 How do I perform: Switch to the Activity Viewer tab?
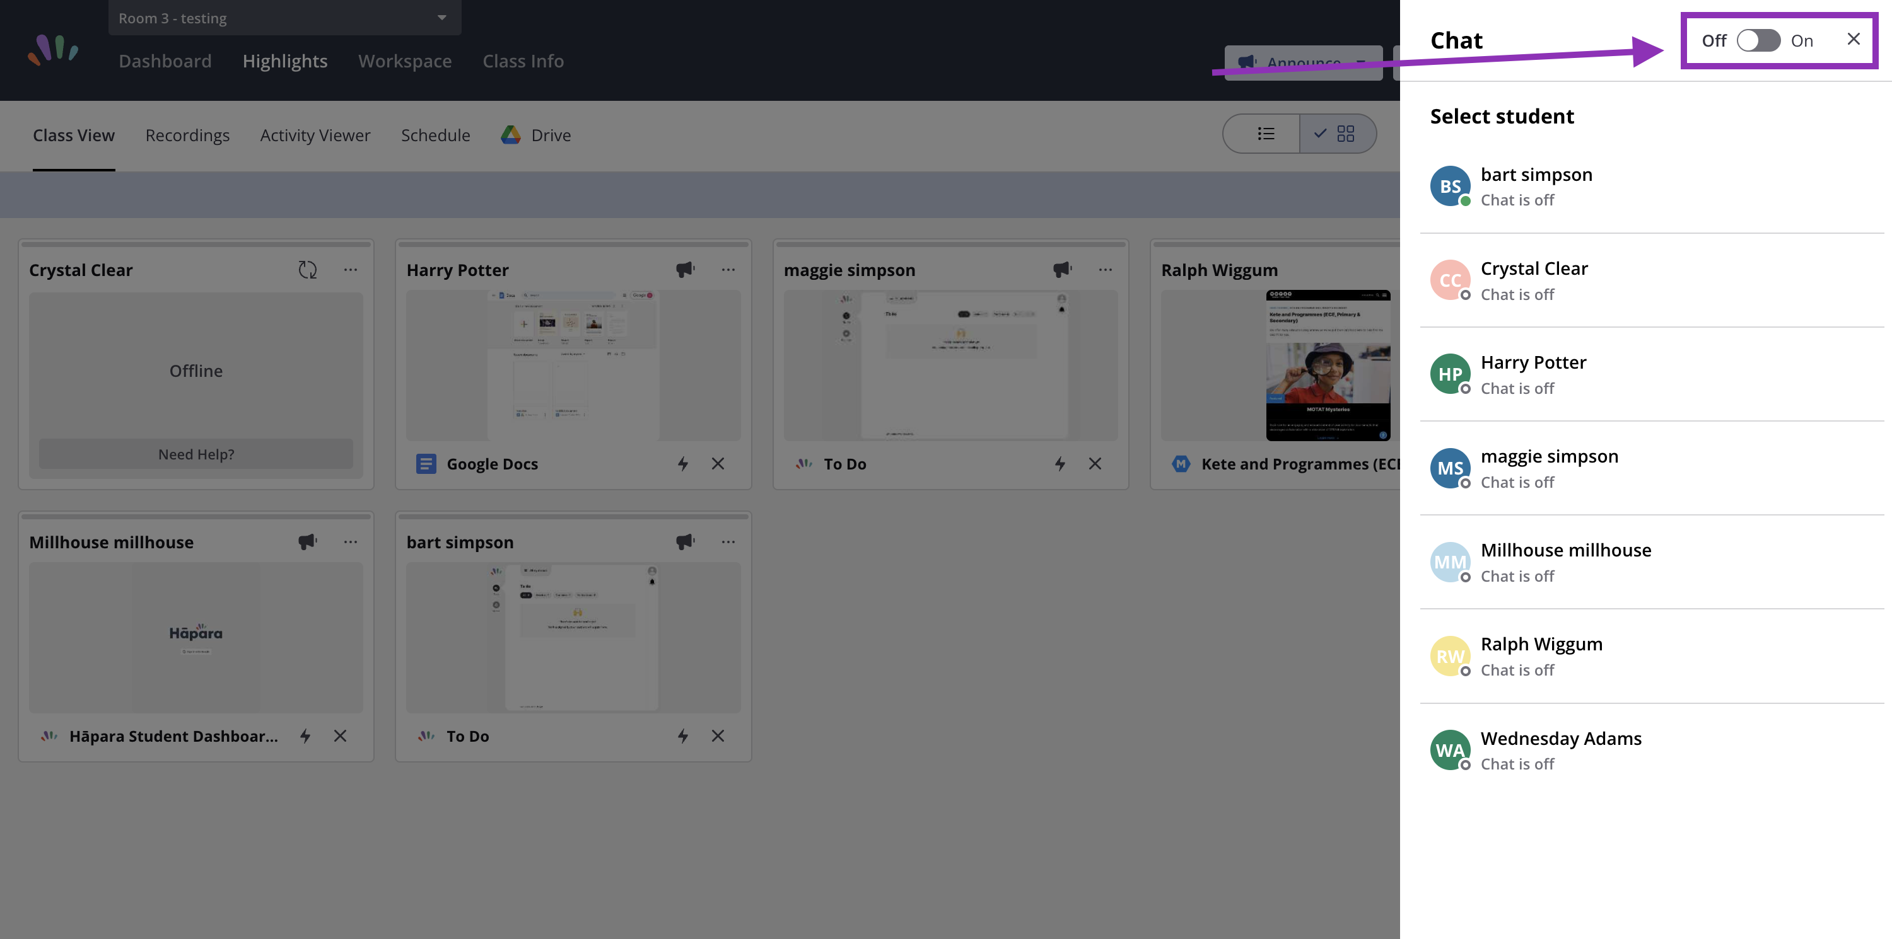pyautogui.click(x=315, y=135)
